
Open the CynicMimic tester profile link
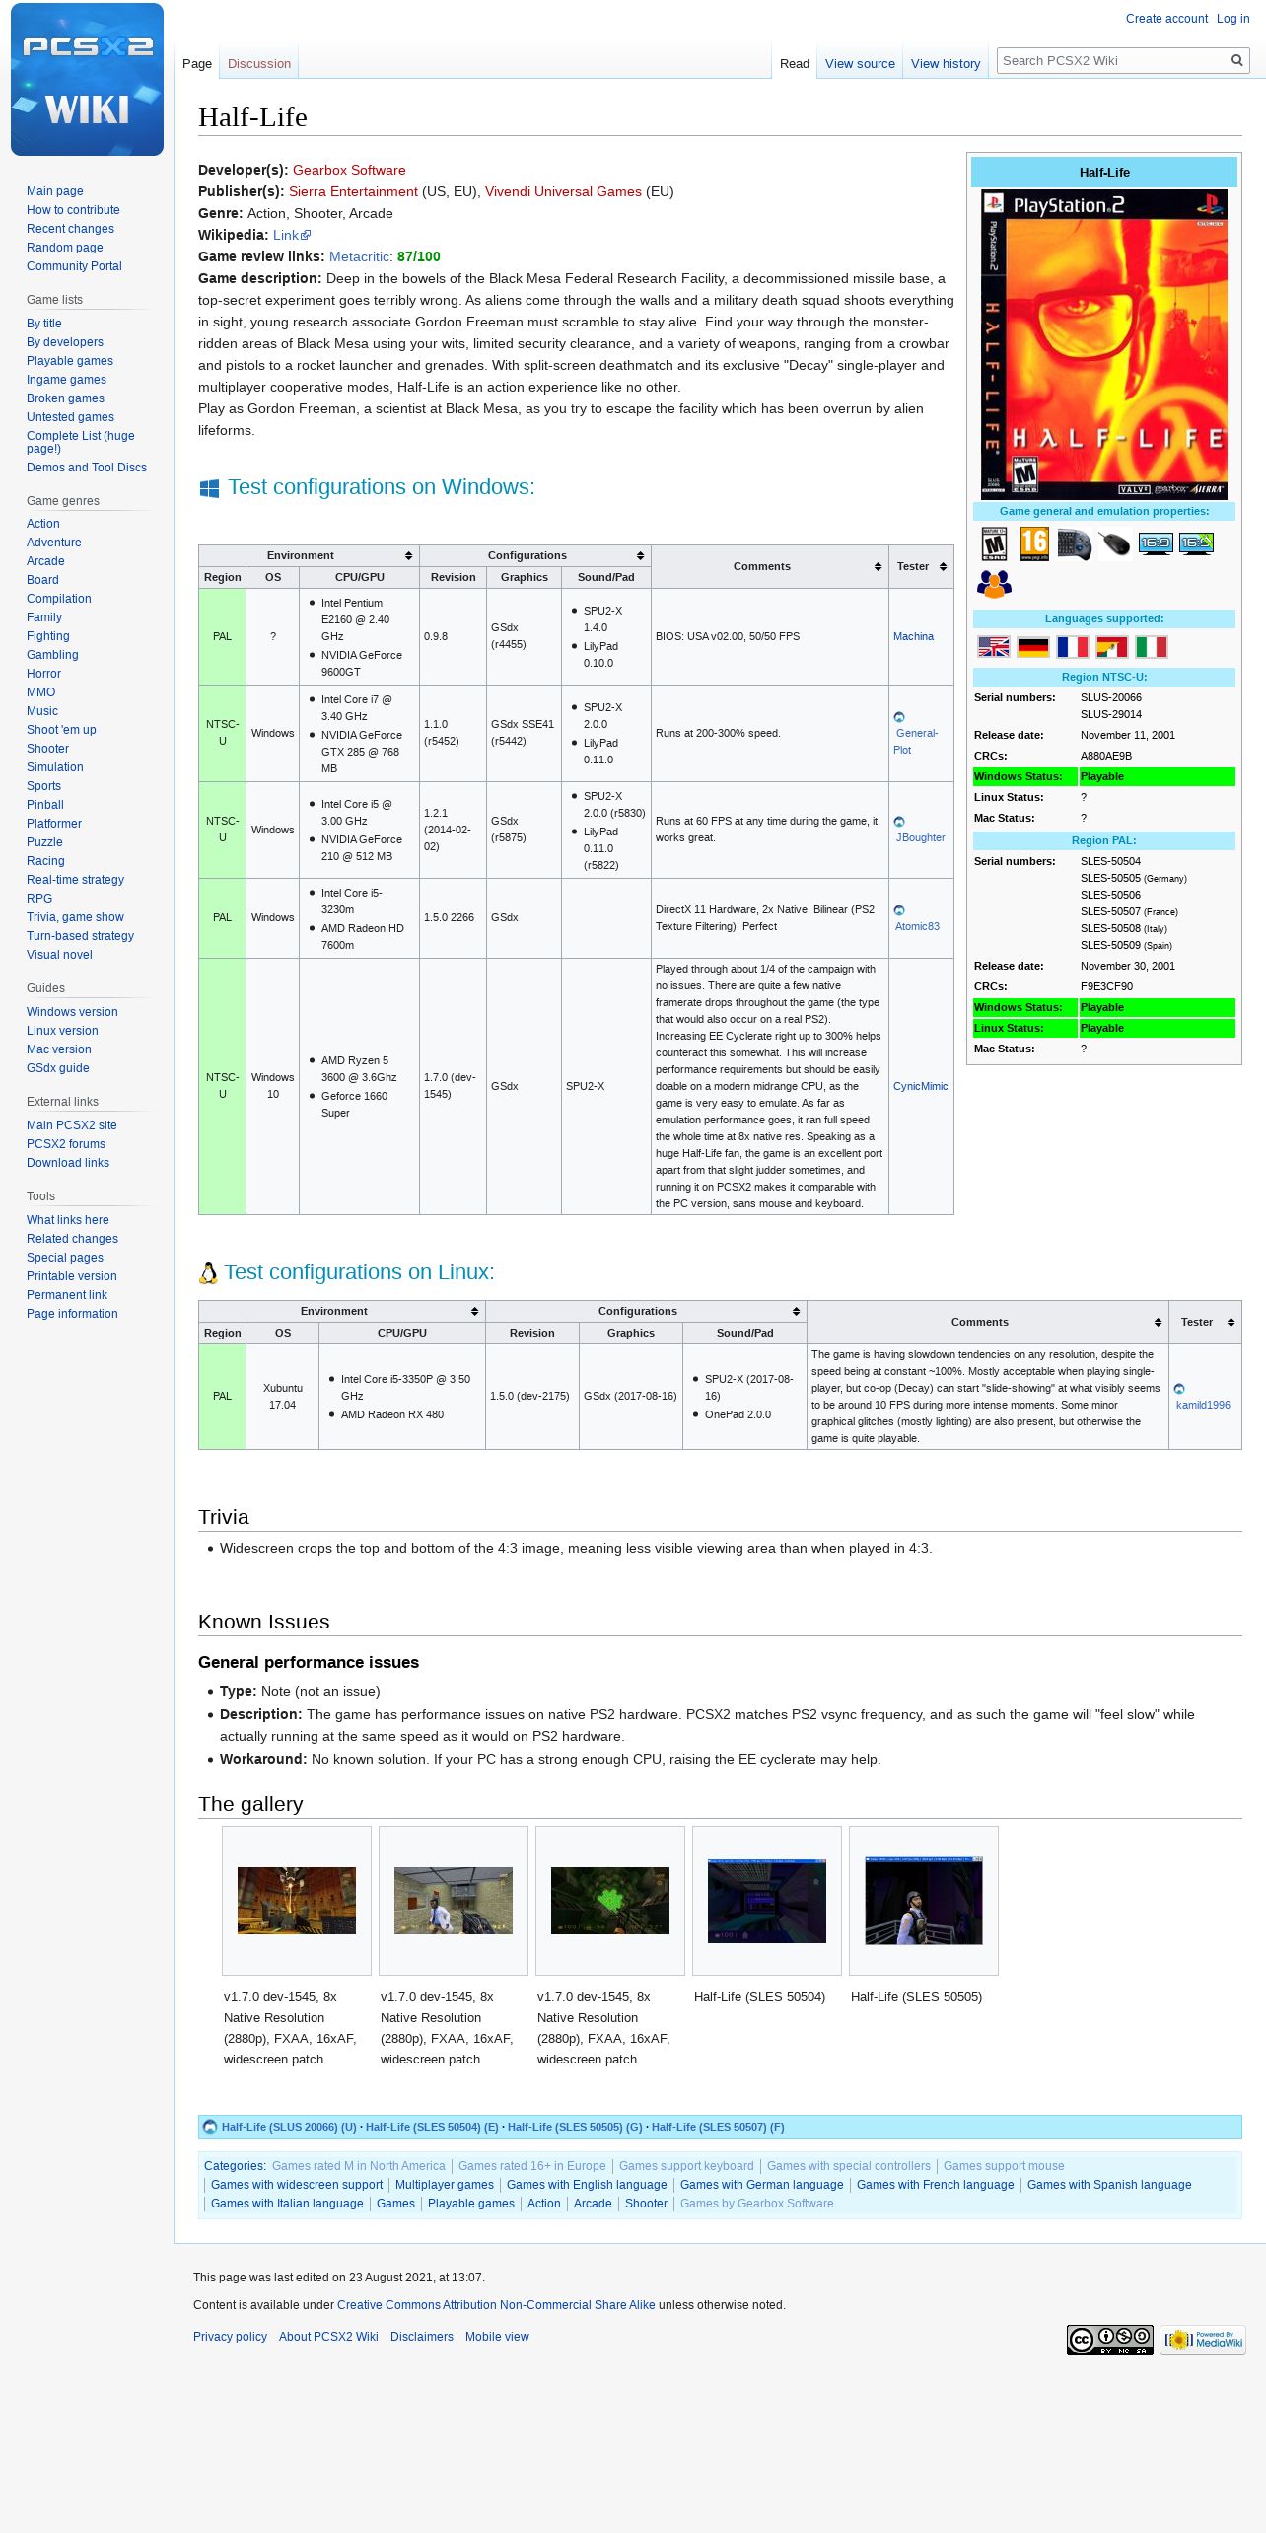[921, 1086]
